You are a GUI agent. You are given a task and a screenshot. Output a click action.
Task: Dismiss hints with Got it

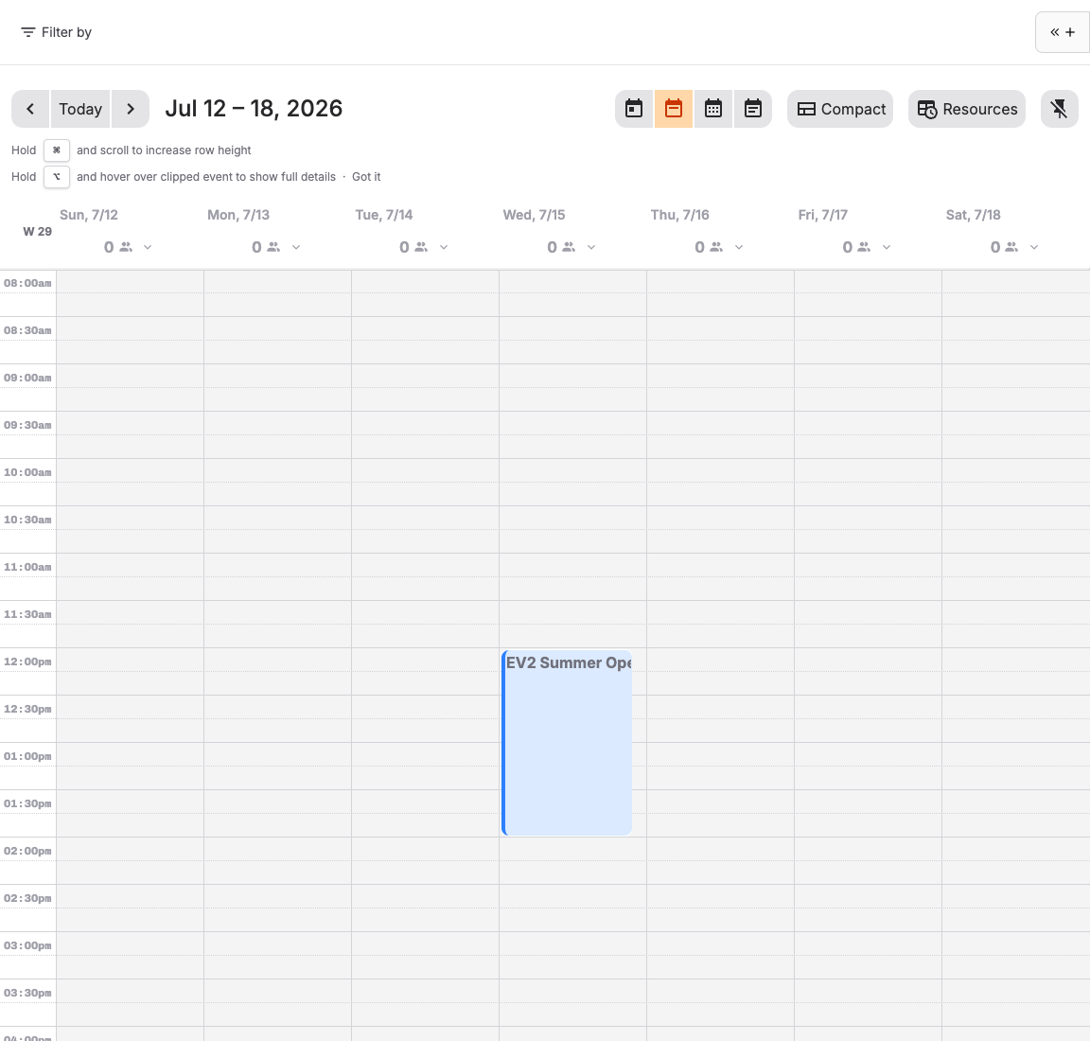pos(366,177)
